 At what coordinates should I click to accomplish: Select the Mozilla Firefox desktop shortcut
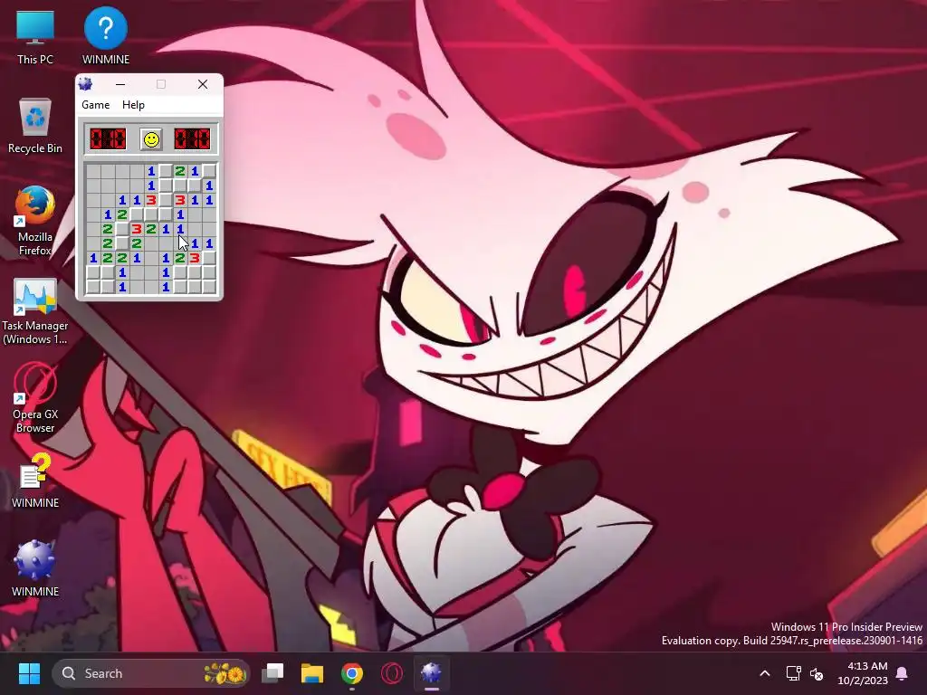(35, 221)
